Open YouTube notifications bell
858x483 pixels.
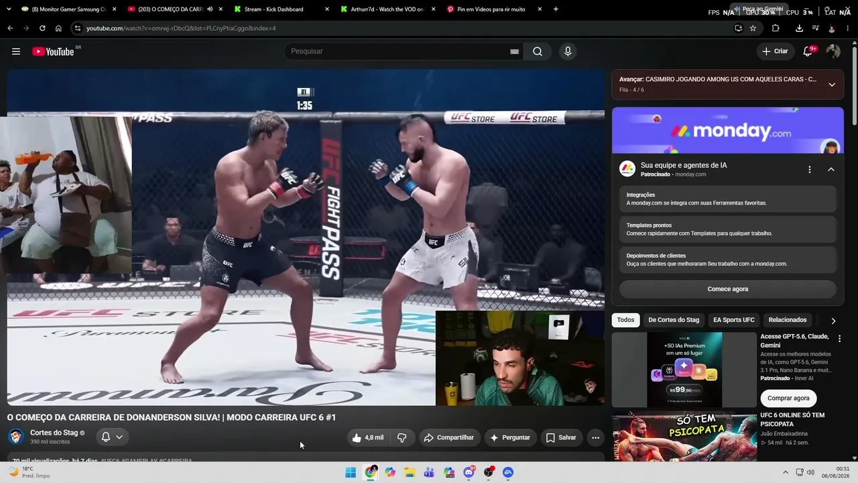pyautogui.click(x=808, y=52)
